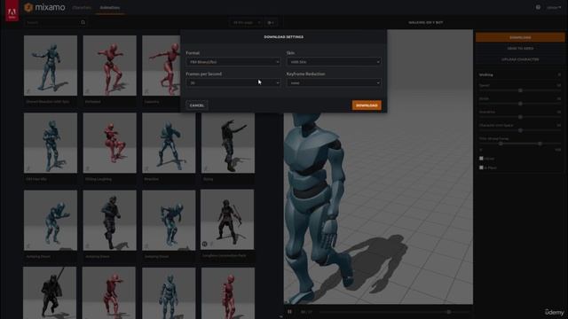Click the orange DOWNLOAD button in the right panel
The image size is (568, 319).
point(520,37)
